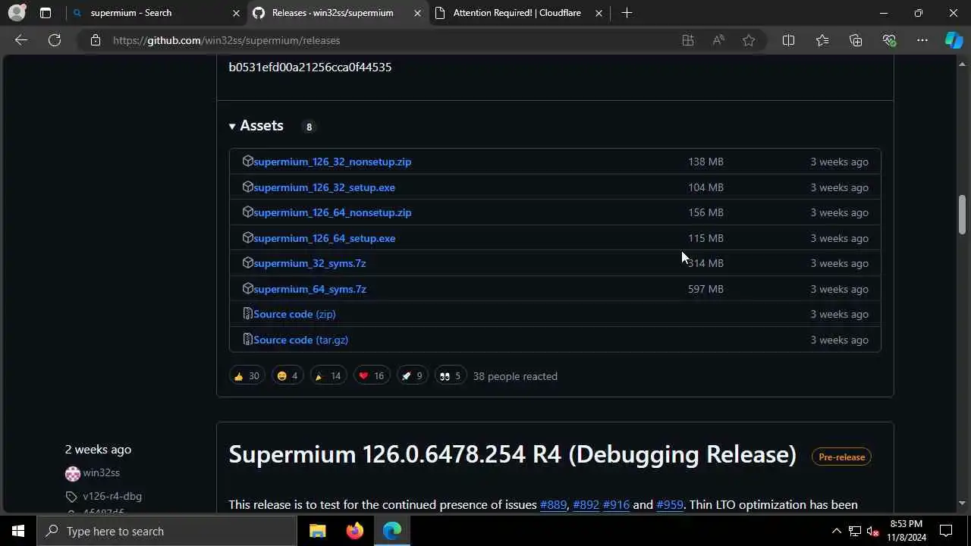Switch to the supermium - Search tab
This screenshot has width=971, height=546.
click(156, 13)
